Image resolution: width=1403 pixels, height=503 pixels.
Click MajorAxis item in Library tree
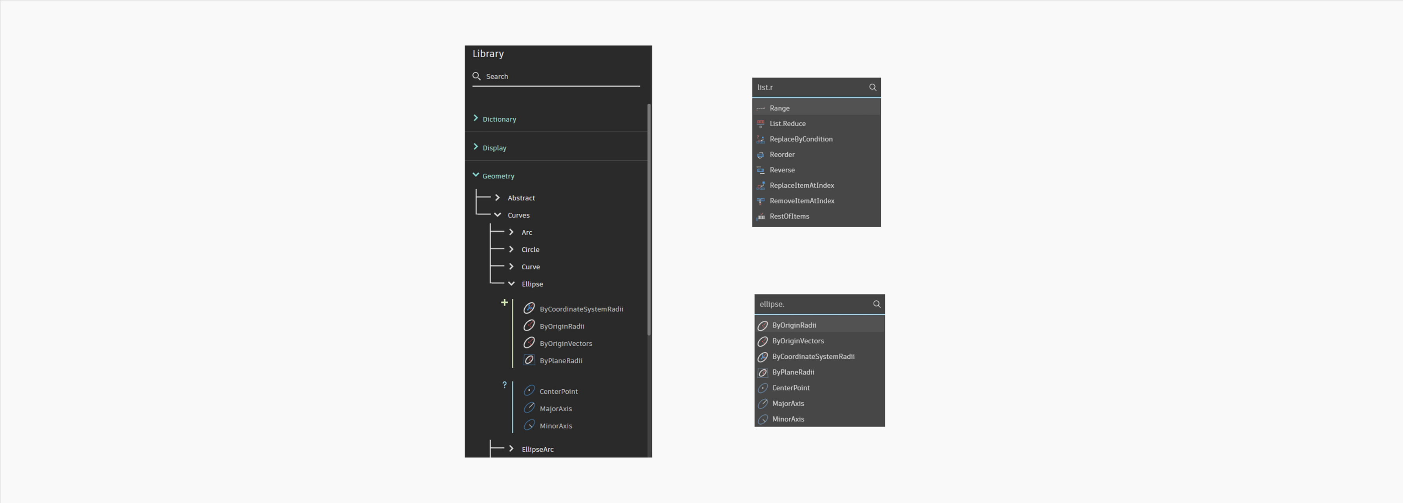coord(555,408)
